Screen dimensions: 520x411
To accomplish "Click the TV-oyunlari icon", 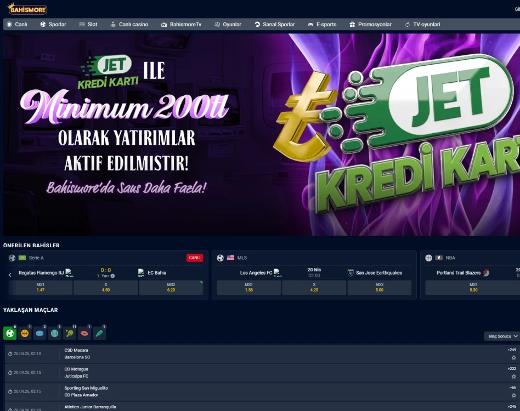I will [x=407, y=25].
